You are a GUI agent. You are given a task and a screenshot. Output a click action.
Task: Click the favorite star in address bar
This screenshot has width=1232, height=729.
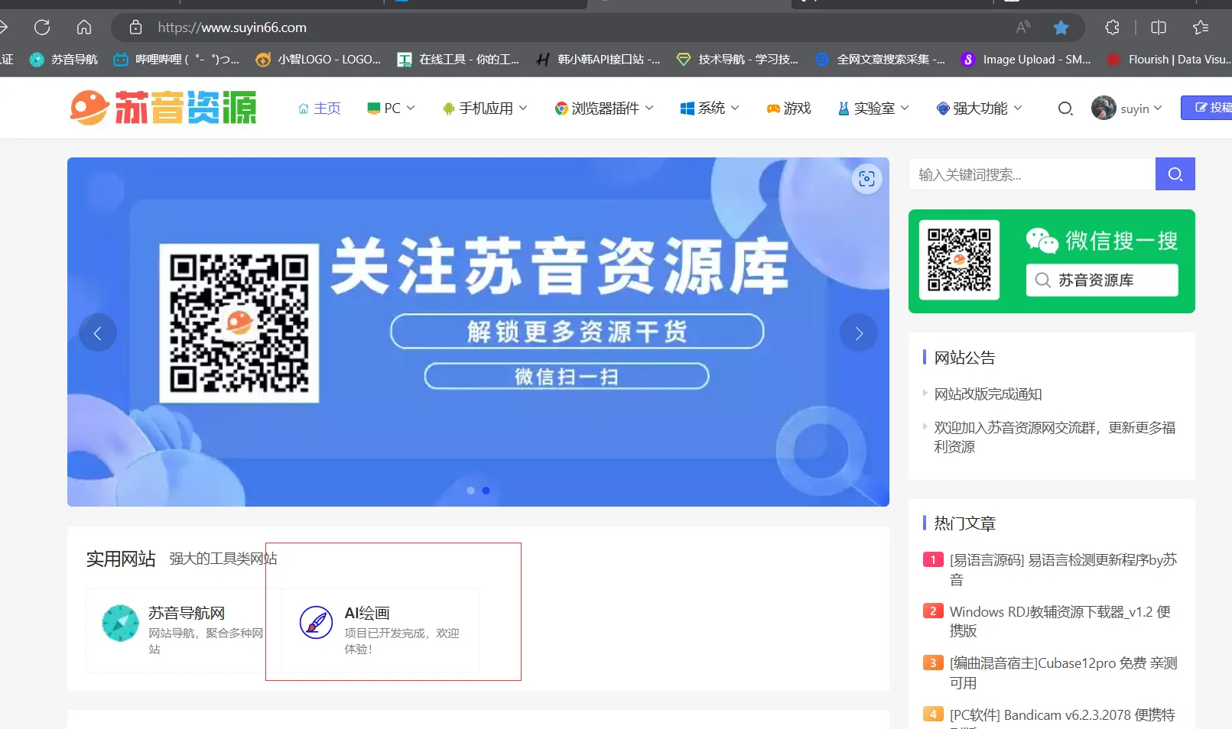click(1061, 28)
